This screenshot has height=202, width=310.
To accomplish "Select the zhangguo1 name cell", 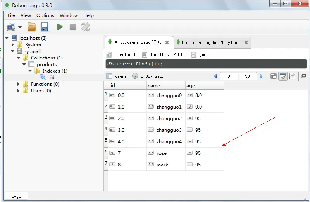I will [166, 107].
